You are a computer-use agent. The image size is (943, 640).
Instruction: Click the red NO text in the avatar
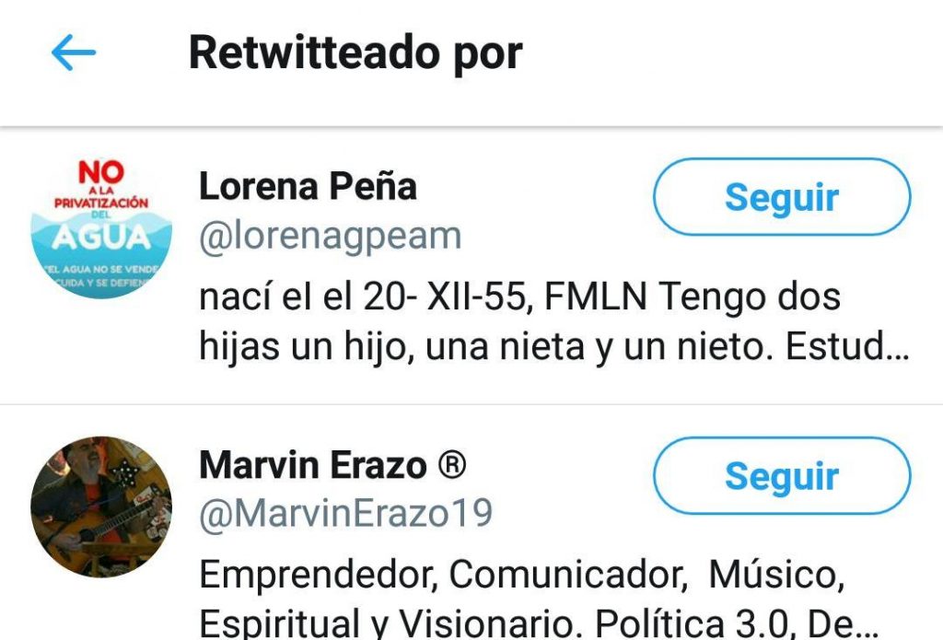coord(101,172)
